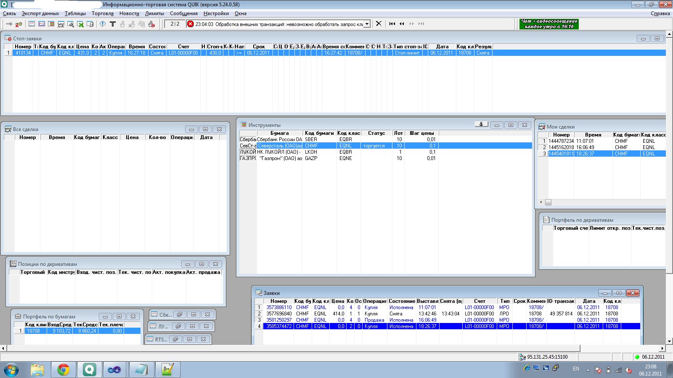Click the Тип стоп-заявки column header

click(407, 47)
